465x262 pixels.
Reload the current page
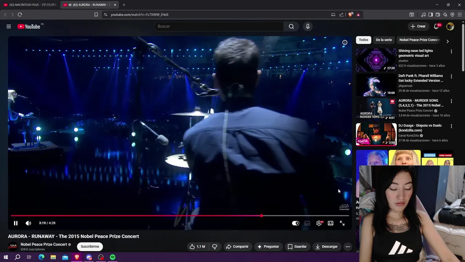(20, 15)
